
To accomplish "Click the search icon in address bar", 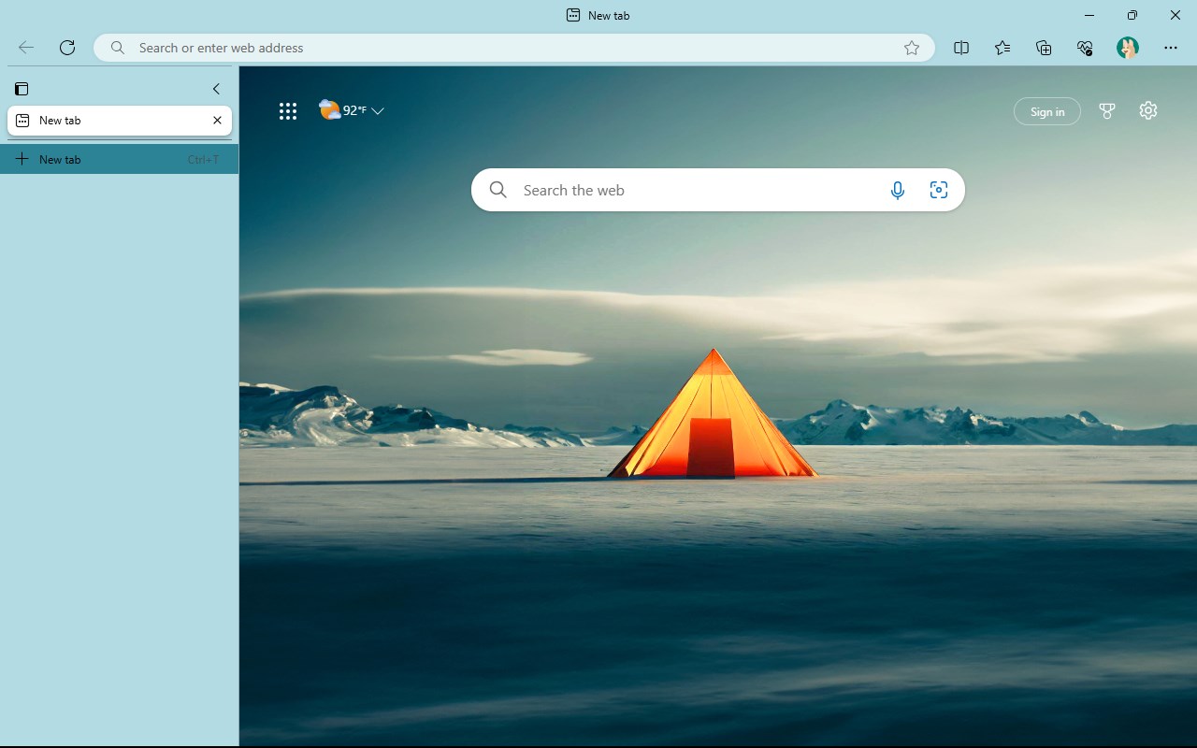I will coord(117,48).
